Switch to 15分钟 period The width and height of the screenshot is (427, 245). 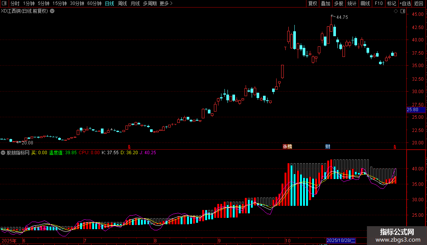point(60,3)
